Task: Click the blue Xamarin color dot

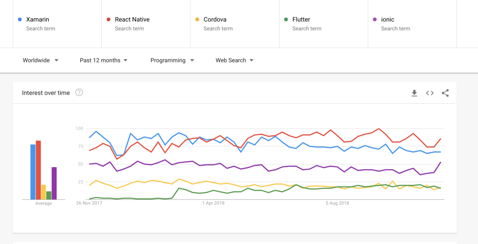Action: [20, 20]
